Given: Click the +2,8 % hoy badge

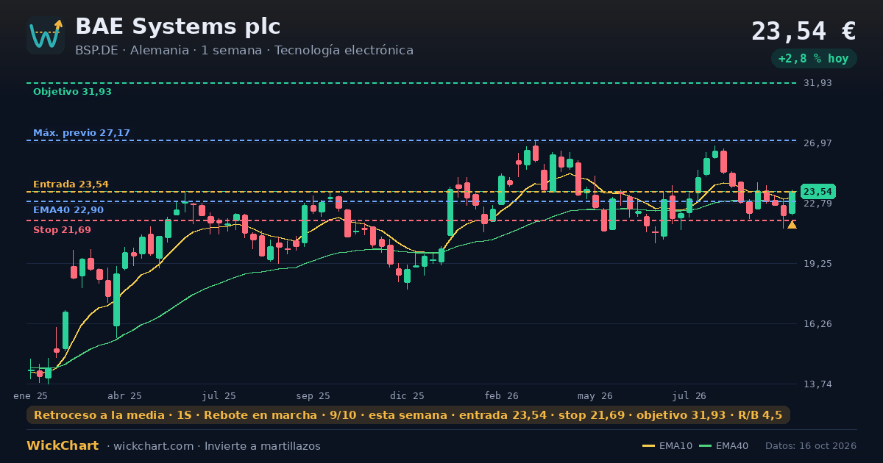Looking at the screenshot, I should [x=814, y=59].
